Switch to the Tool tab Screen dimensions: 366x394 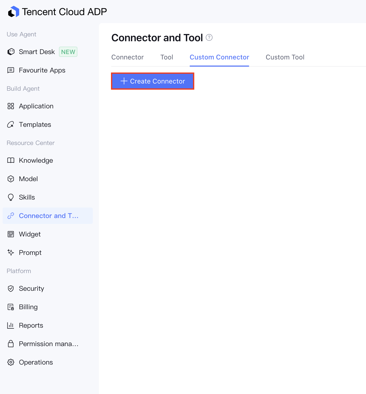[167, 57]
